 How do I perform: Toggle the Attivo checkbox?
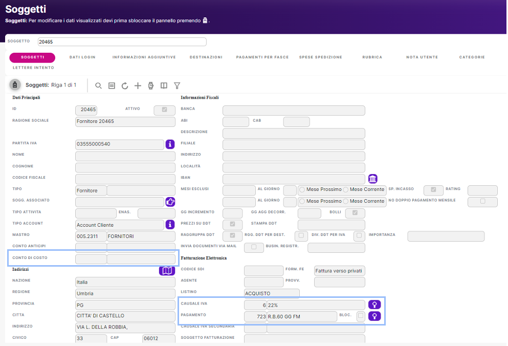[x=164, y=110]
